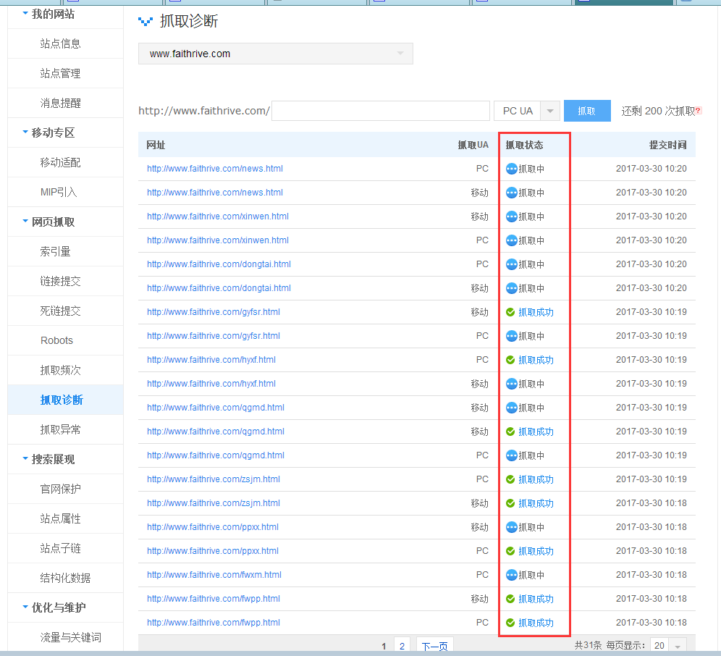Click 抓取成功 link for zsjm.html 移动 row
The height and width of the screenshot is (656, 721).
click(x=536, y=503)
